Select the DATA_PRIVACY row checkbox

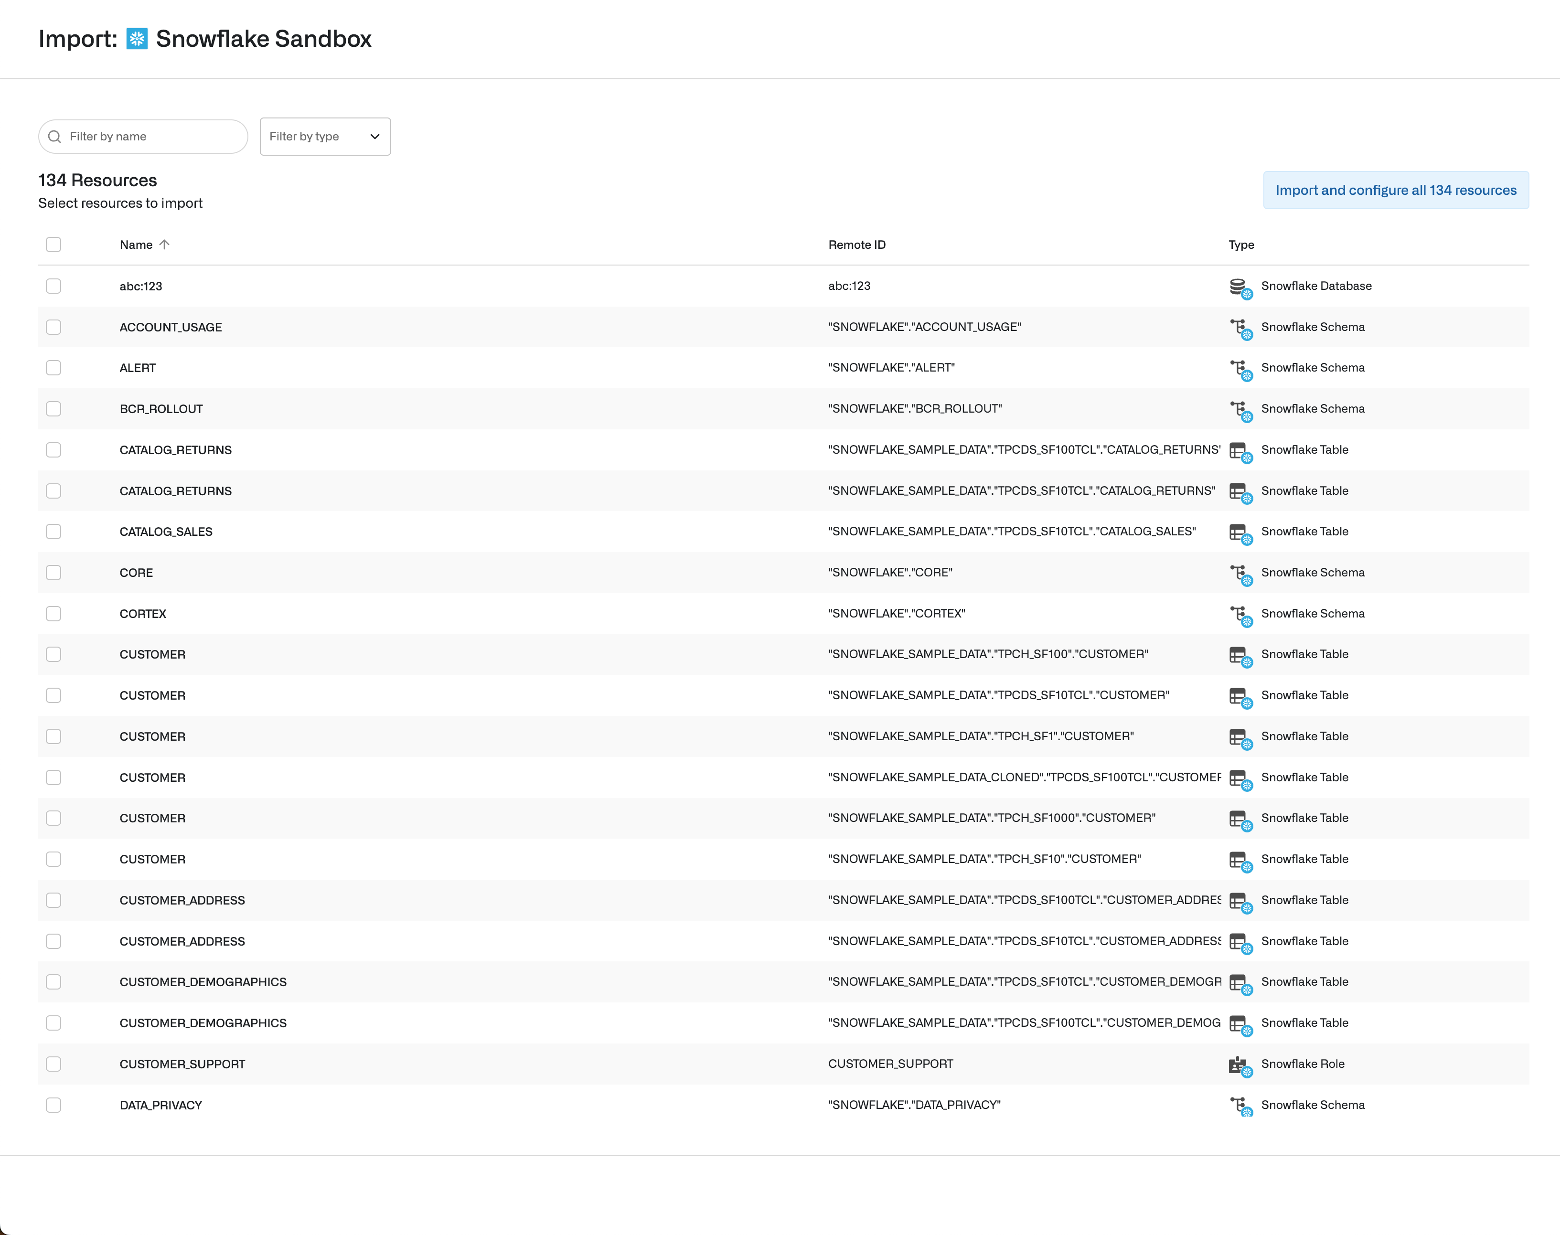(53, 1105)
